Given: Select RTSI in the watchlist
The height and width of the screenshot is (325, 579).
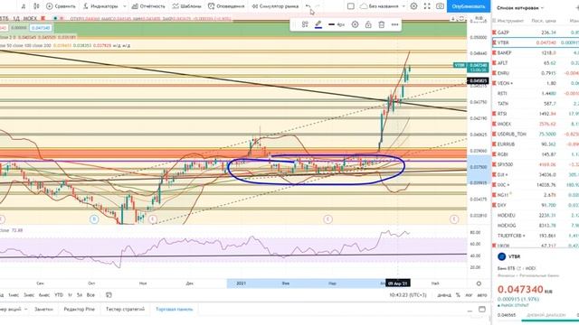Looking at the screenshot, I should [536, 114].
